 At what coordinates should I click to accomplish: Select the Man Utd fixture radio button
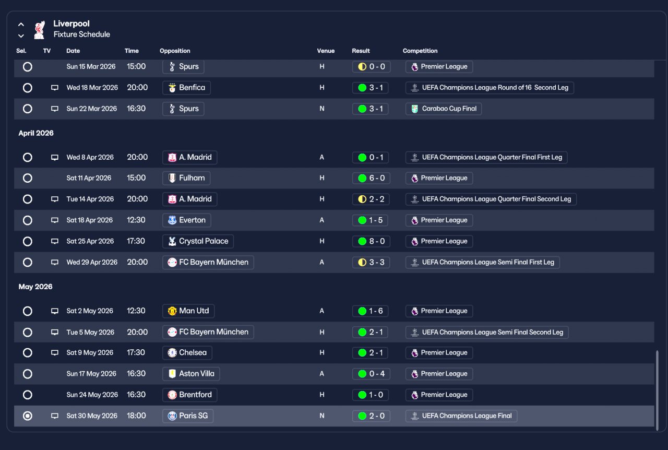[x=28, y=311]
